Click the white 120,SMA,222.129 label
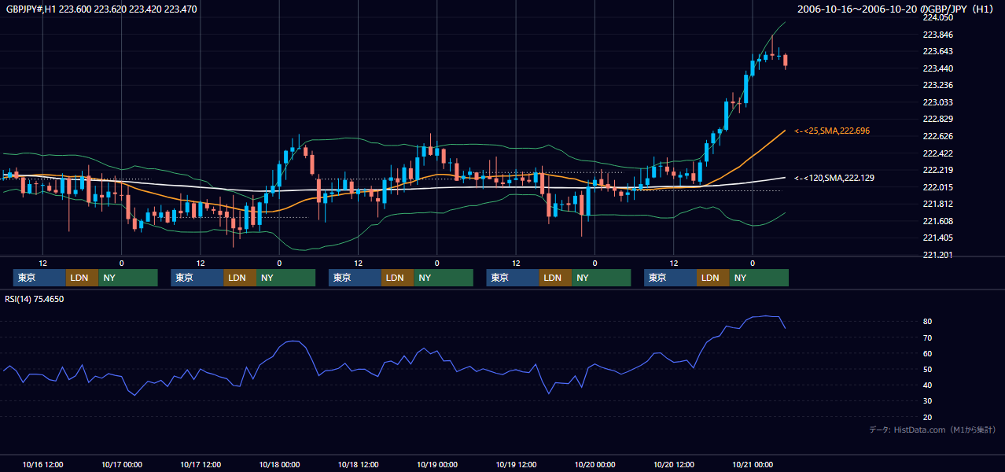The width and height of the screenshot is (1005, 472). pos(834,179)
